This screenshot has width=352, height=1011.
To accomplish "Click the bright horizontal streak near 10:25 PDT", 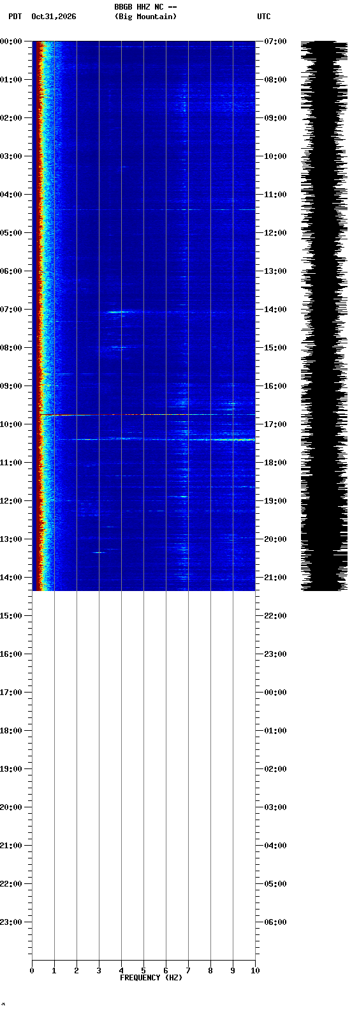I will point(156,439).
